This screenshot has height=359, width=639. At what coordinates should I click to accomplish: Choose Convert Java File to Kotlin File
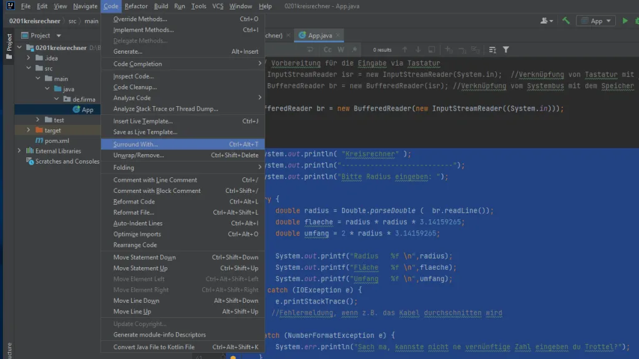tap(183, 347)
